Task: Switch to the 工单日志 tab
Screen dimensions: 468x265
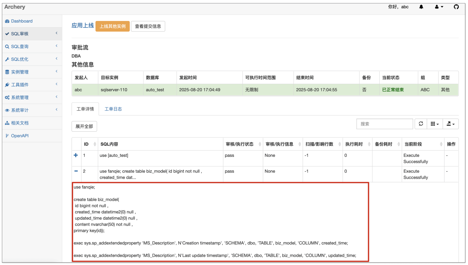Action: [113, 109]
